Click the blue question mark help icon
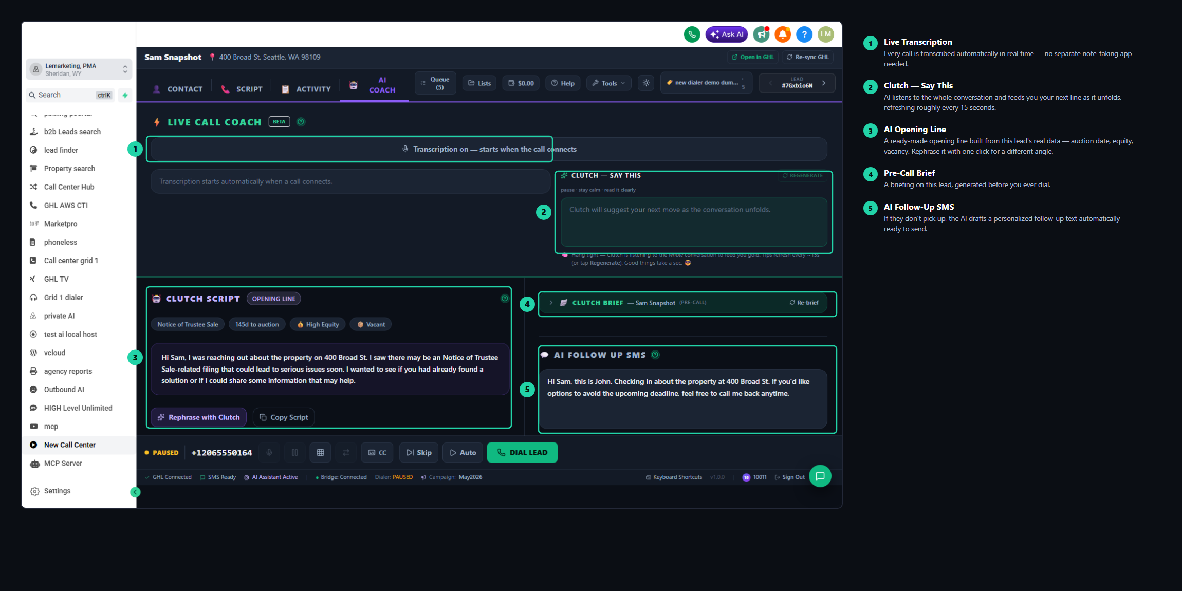Screen dimensions: 1182x591 (804, 34)
